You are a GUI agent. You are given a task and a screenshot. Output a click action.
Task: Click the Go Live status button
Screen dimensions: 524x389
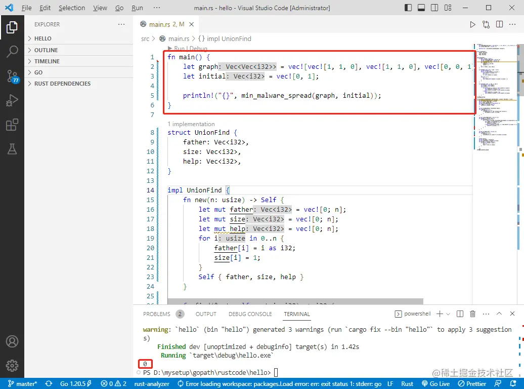tap(435, 383)
